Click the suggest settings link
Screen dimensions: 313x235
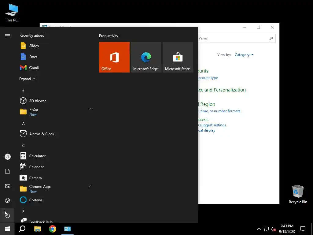point(212,125)
